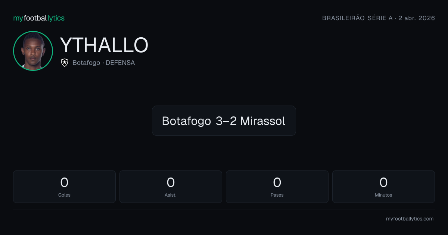Click the zero value above Pases
Image resolution: width=448 pixels, height=235 pixels.
point(277,182)
